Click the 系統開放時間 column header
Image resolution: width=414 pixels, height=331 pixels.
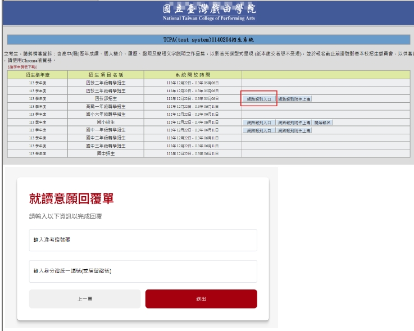tap(193, 74)
